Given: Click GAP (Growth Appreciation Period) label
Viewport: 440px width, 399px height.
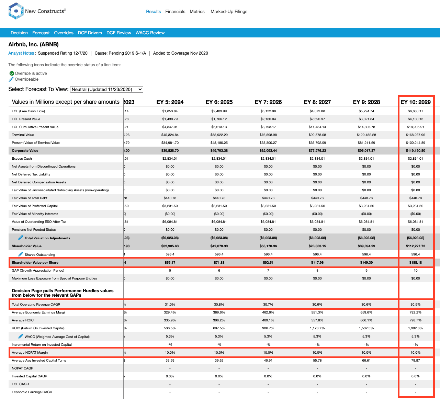Looking at the screenshot, I should click(38, 271).
